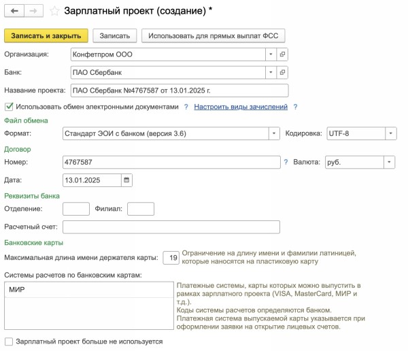This screenshot has height=351, width=408.
Task: Expand the Организация dropdown list
Action: [x=271, y=54]
